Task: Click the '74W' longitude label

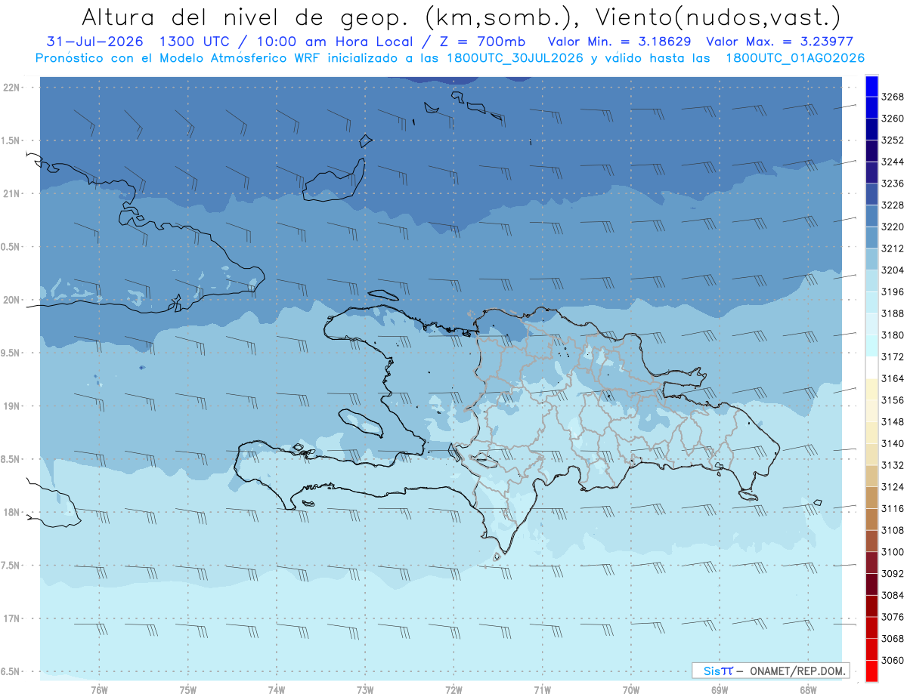Action: coord(277,689)
